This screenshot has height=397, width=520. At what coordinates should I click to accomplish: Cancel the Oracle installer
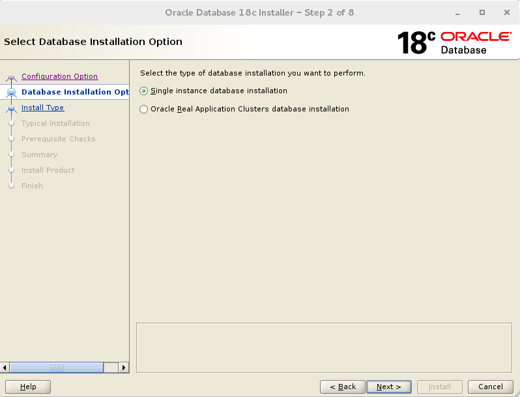click(491, 387)
